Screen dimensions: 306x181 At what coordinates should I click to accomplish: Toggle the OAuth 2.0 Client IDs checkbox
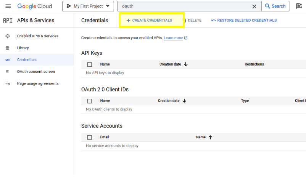click(90, 101)
